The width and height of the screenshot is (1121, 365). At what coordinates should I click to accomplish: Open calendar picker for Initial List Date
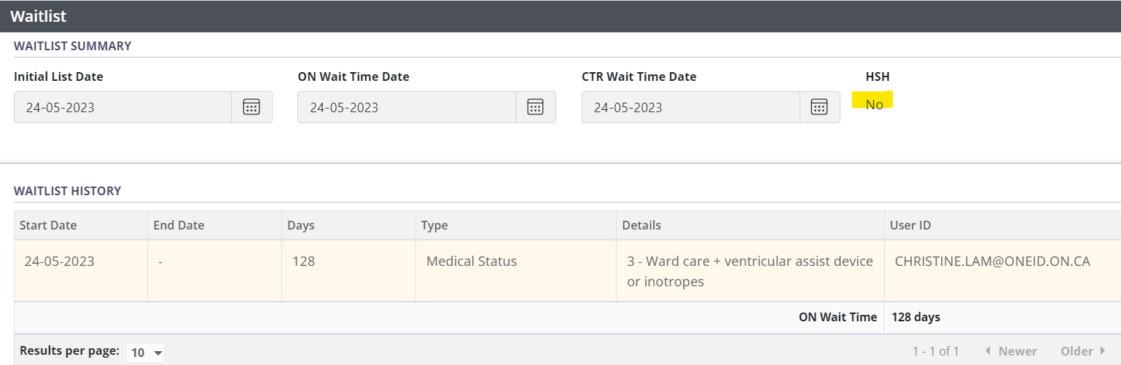pyautogui.click(x=251, y=107)
